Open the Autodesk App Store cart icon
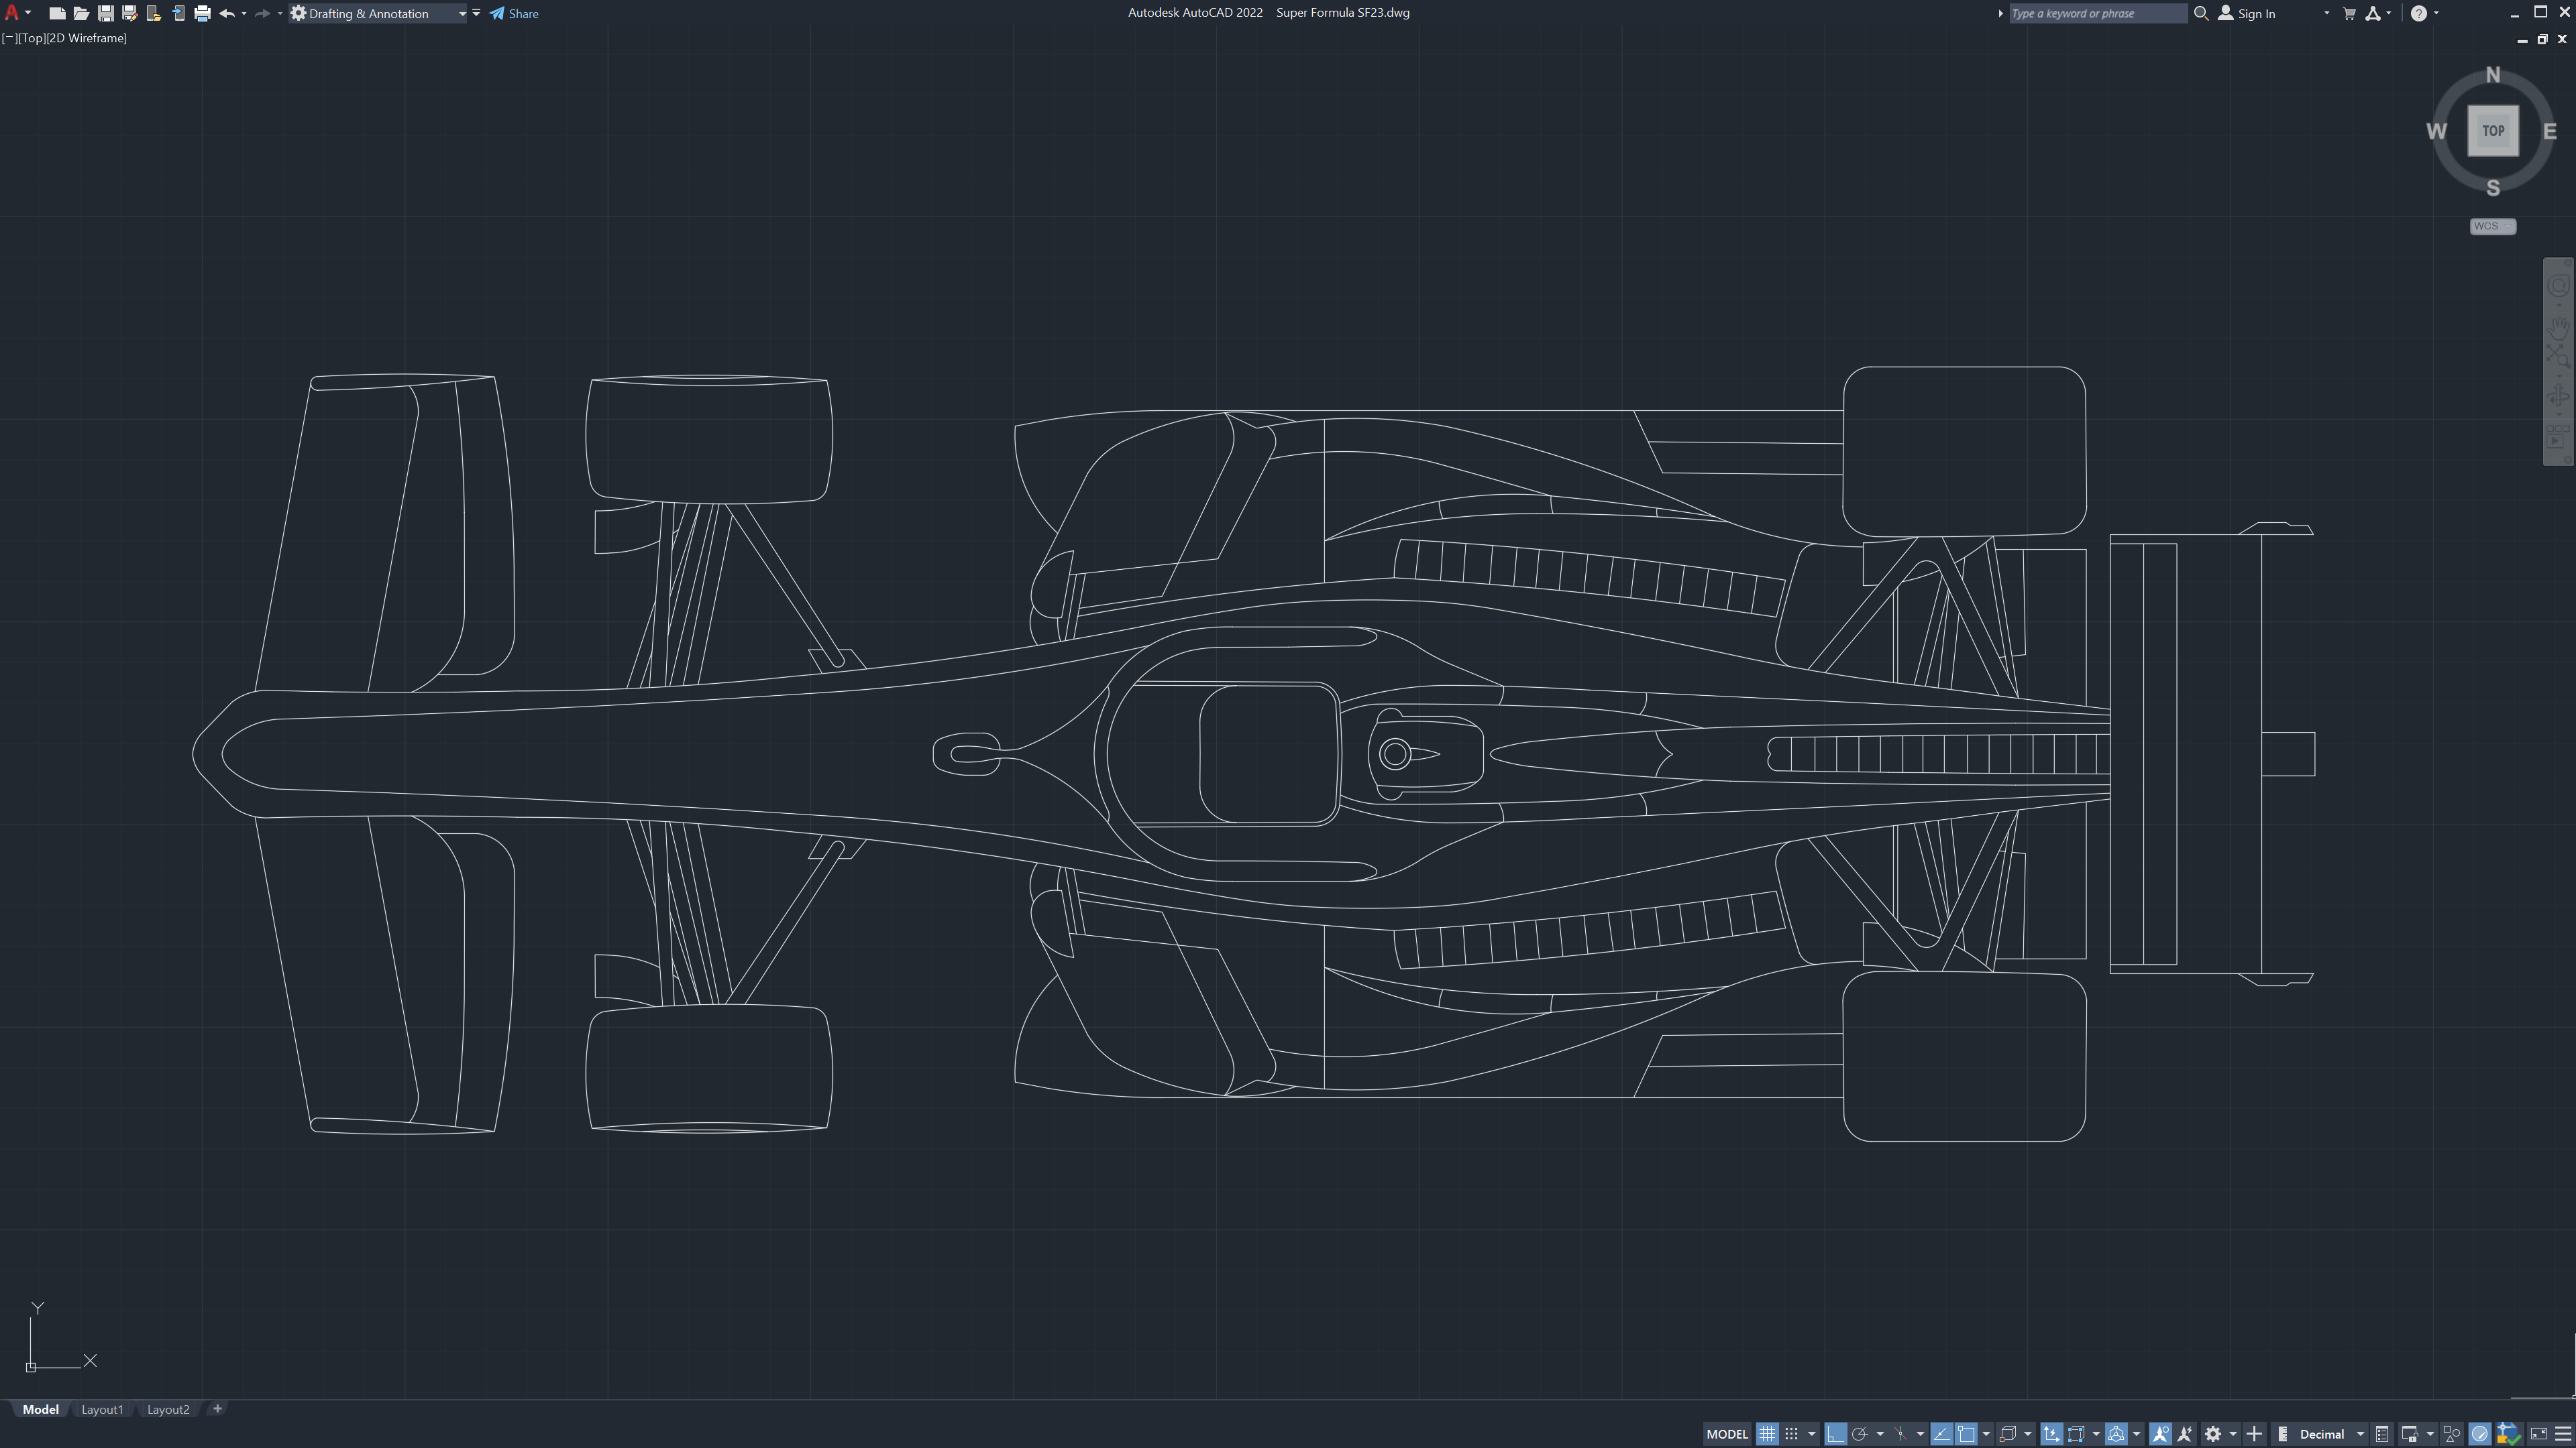Viewport: 2576px width, 1448px height. click(x=2349, y=14)
